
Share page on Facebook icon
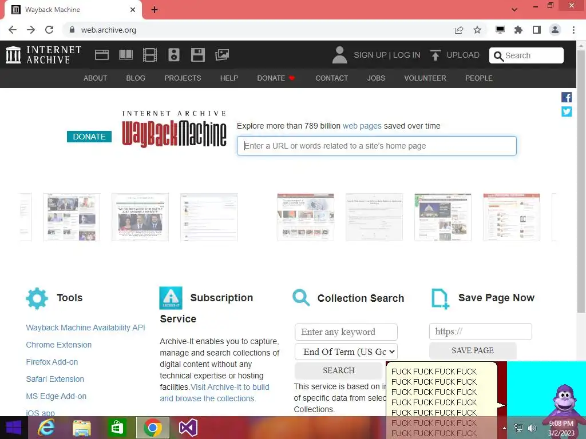point(566,97)
